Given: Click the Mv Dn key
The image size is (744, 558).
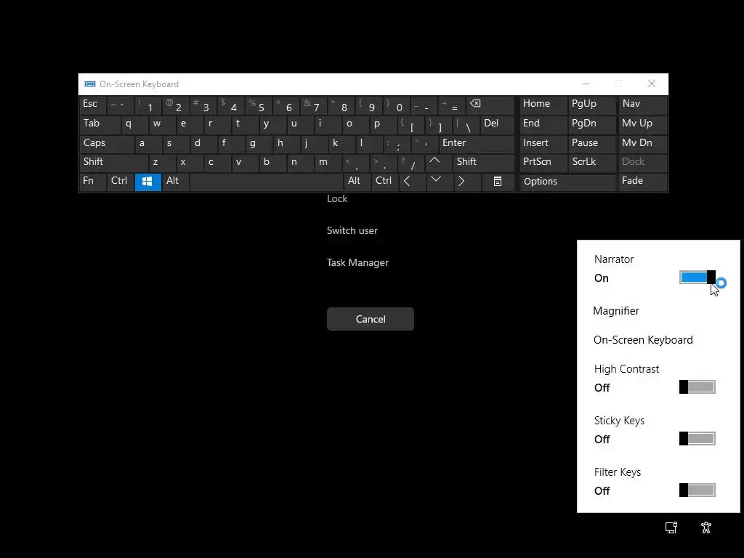Looking at the screenshot, I should click(x=642, y=143).
